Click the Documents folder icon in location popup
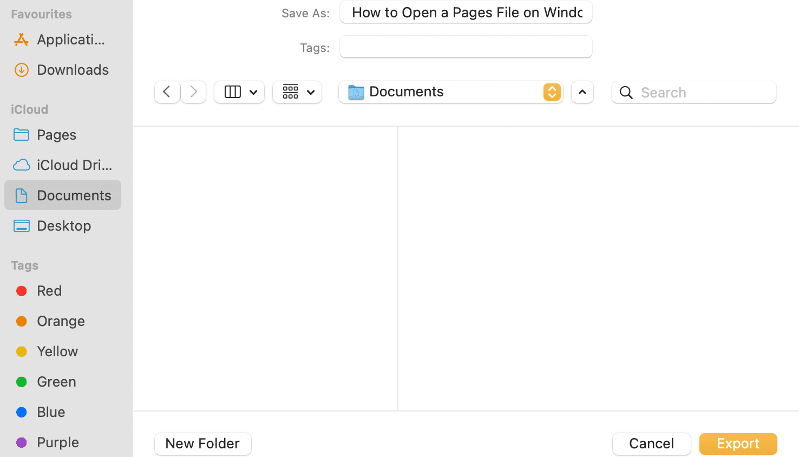The width and height of the screenshot is (799, 457). click(356, 92)
